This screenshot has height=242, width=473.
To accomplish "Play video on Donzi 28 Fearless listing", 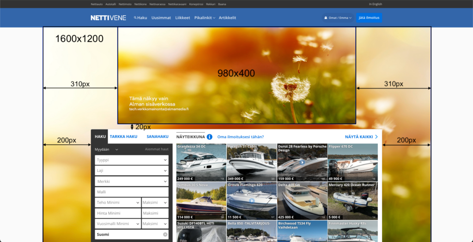I will 302,162.
